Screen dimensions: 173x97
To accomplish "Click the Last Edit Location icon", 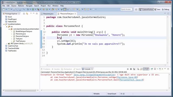I will (x=85, y=9).
